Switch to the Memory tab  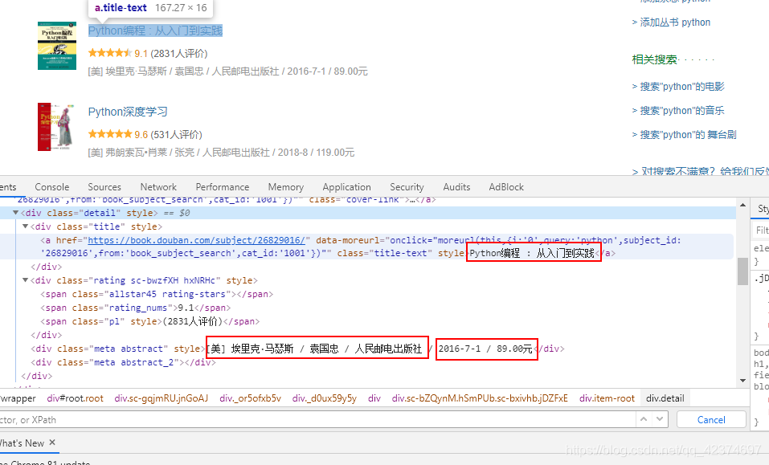(286, 187)
